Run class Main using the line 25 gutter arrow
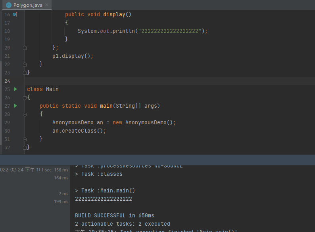 15,89
